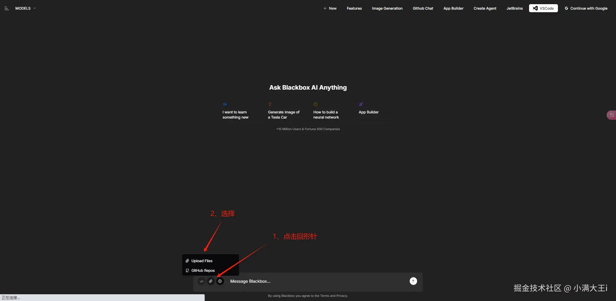Click the translate widget on right edge
Screen dimensions: 616x301
pos(612,115)
